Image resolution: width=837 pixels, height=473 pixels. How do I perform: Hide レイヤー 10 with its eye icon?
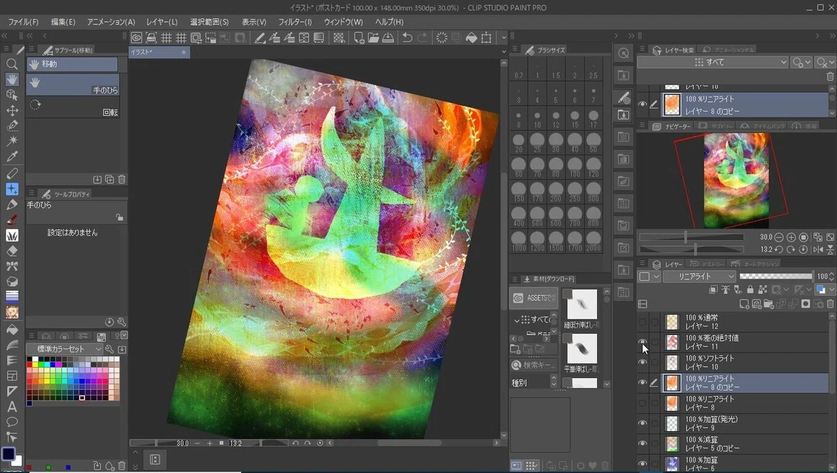point(642,362)
